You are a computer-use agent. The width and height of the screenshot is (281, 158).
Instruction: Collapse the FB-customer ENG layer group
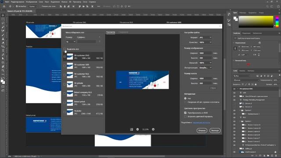(x=238, y=89)
